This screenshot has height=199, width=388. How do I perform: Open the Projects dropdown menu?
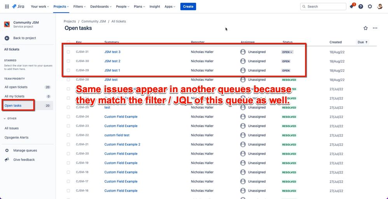click(x=61, y=7)
